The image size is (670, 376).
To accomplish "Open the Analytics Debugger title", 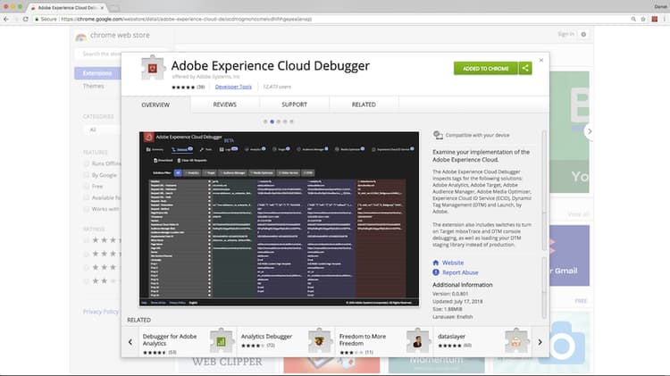I will point(266,337).
